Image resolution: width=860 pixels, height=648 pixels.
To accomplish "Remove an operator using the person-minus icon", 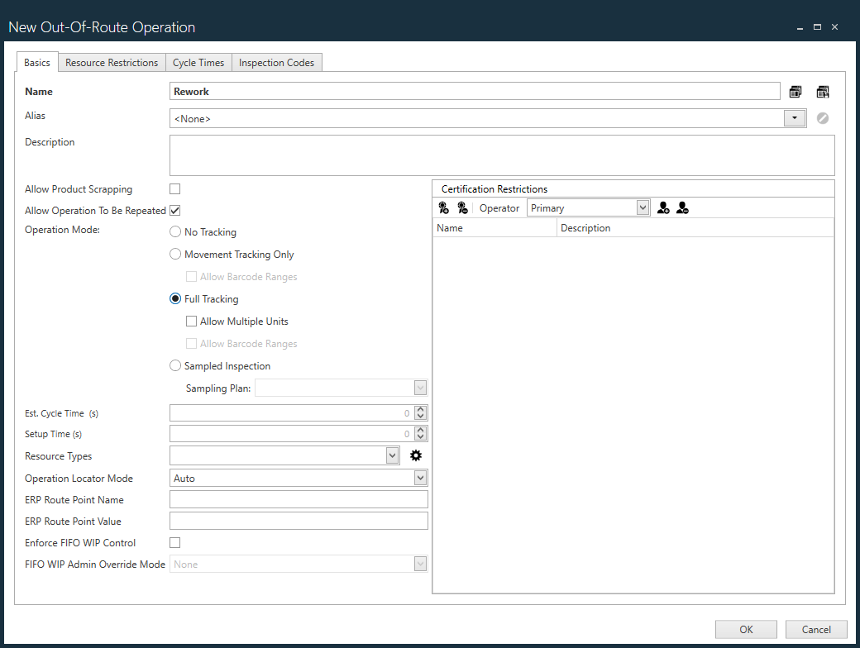I will 682,207.
